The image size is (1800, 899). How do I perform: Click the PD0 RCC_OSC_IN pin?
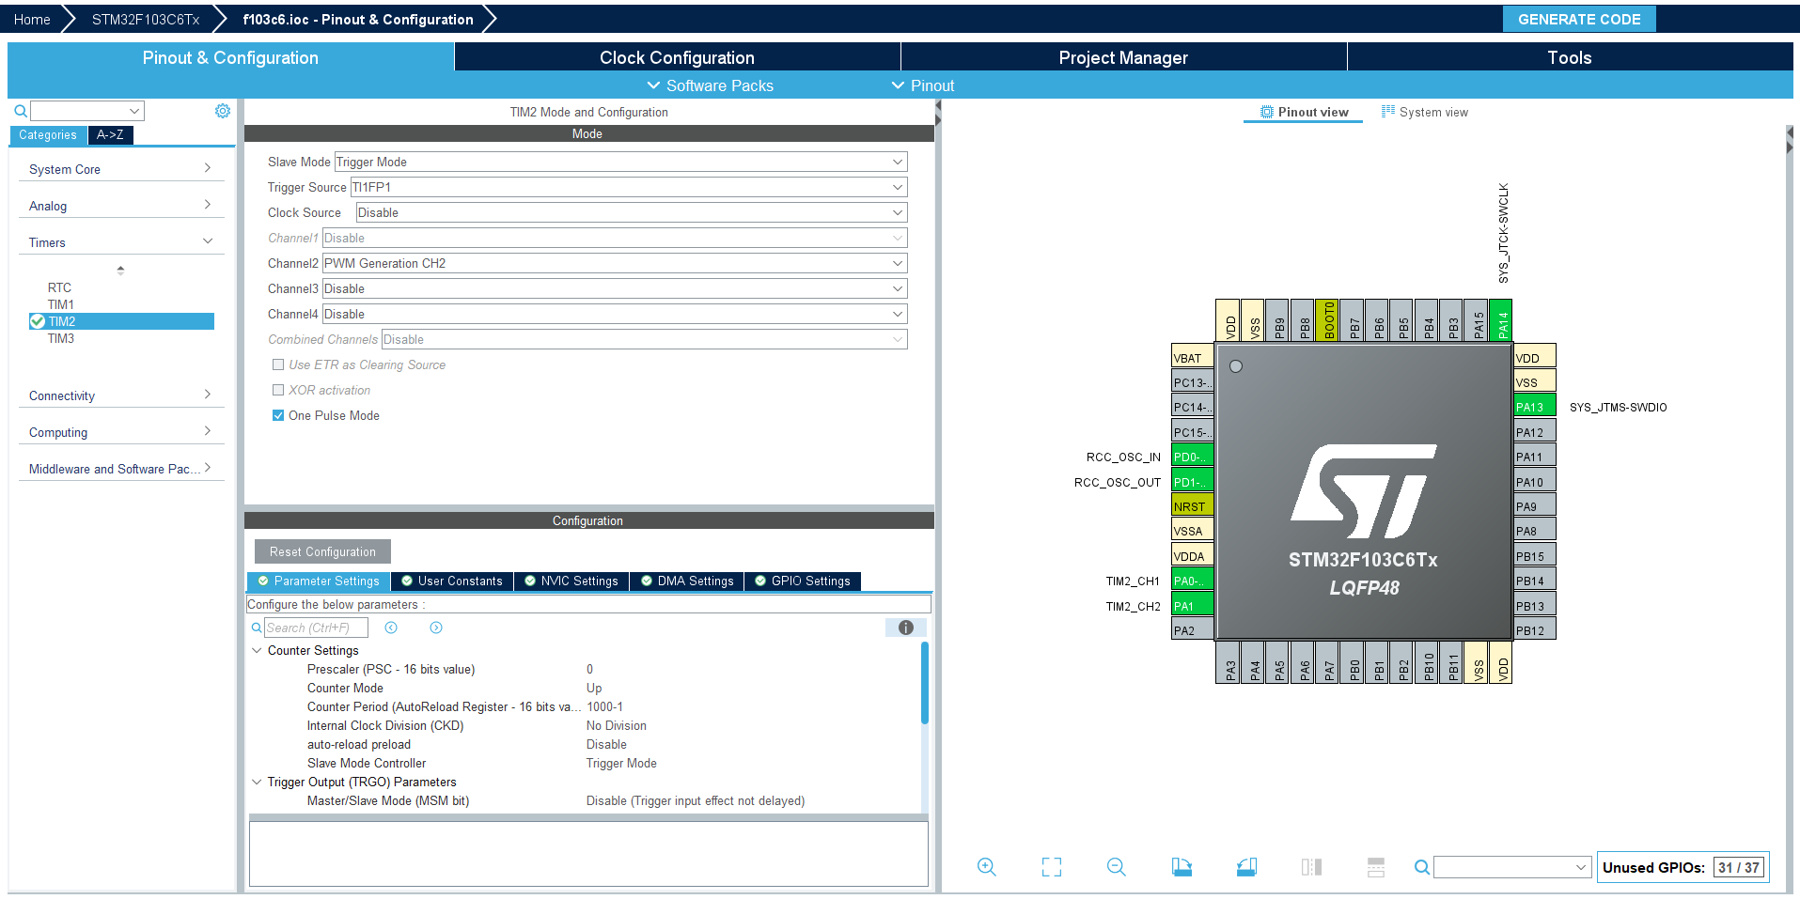(1193, 457)
